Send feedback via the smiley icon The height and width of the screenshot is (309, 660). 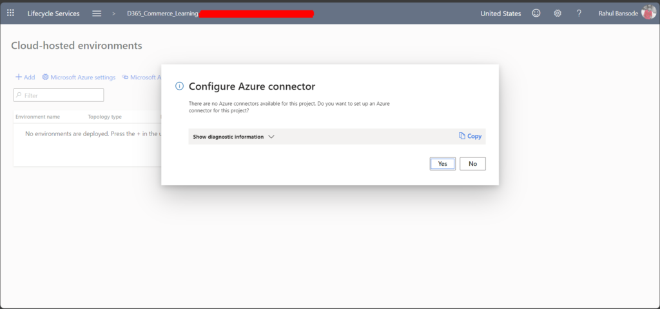(x=536, y=13)
